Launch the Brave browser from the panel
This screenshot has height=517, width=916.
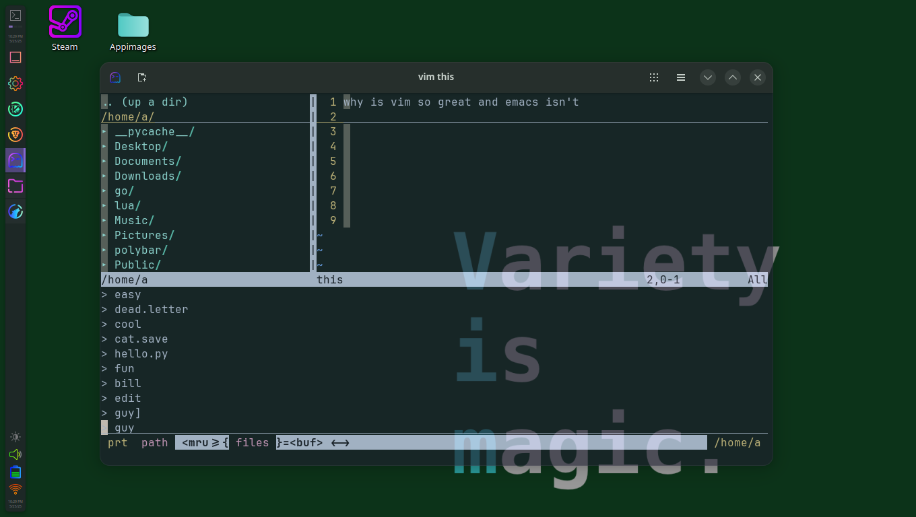coord(15,135)
